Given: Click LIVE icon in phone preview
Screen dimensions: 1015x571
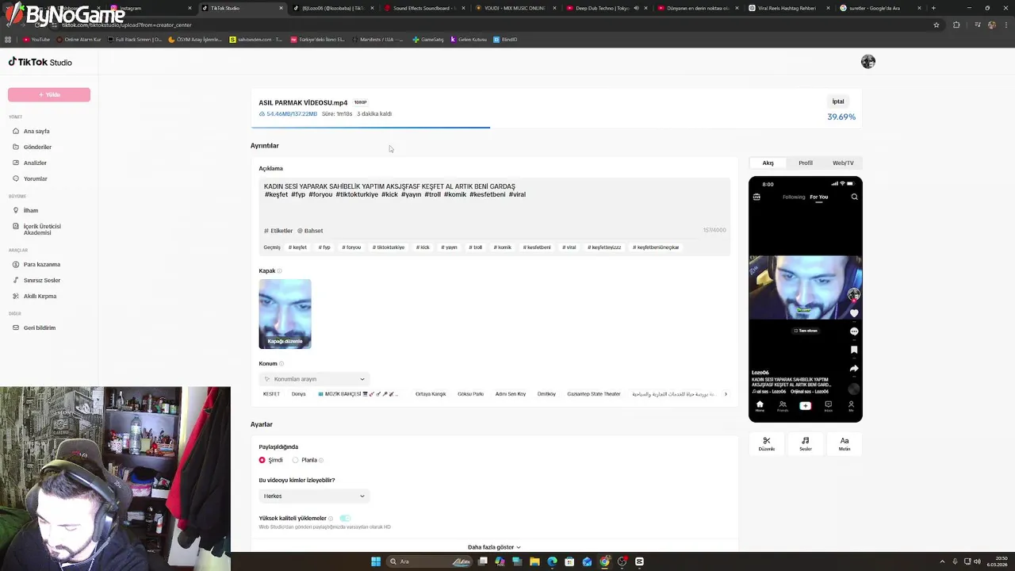Looking at the screenshot, I should [756, 197].
